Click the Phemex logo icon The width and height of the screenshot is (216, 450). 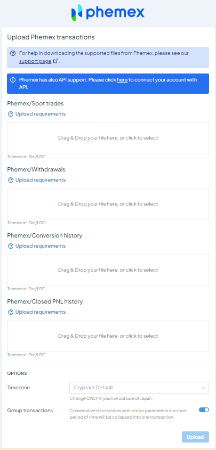[77, 13]
